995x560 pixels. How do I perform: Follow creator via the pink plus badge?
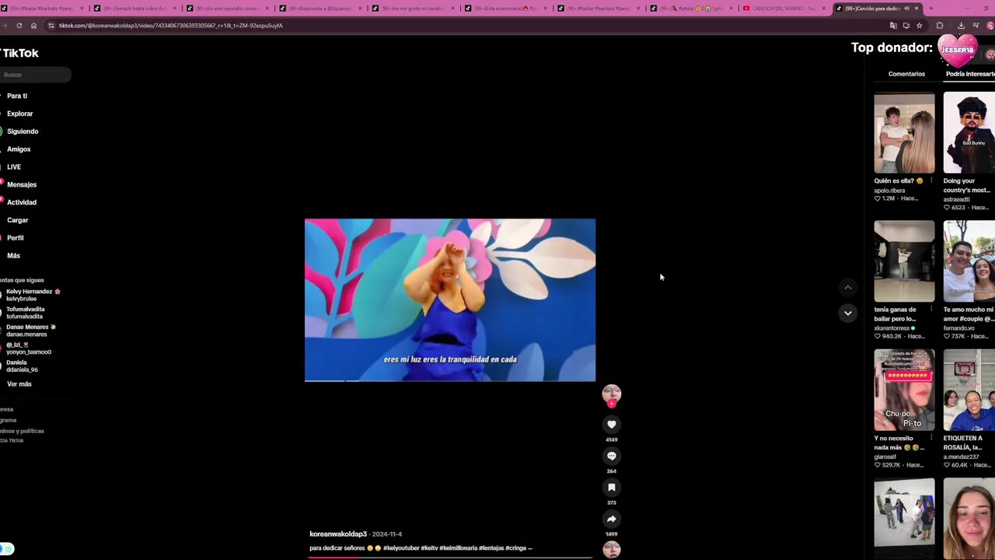(x=612, y=404)
